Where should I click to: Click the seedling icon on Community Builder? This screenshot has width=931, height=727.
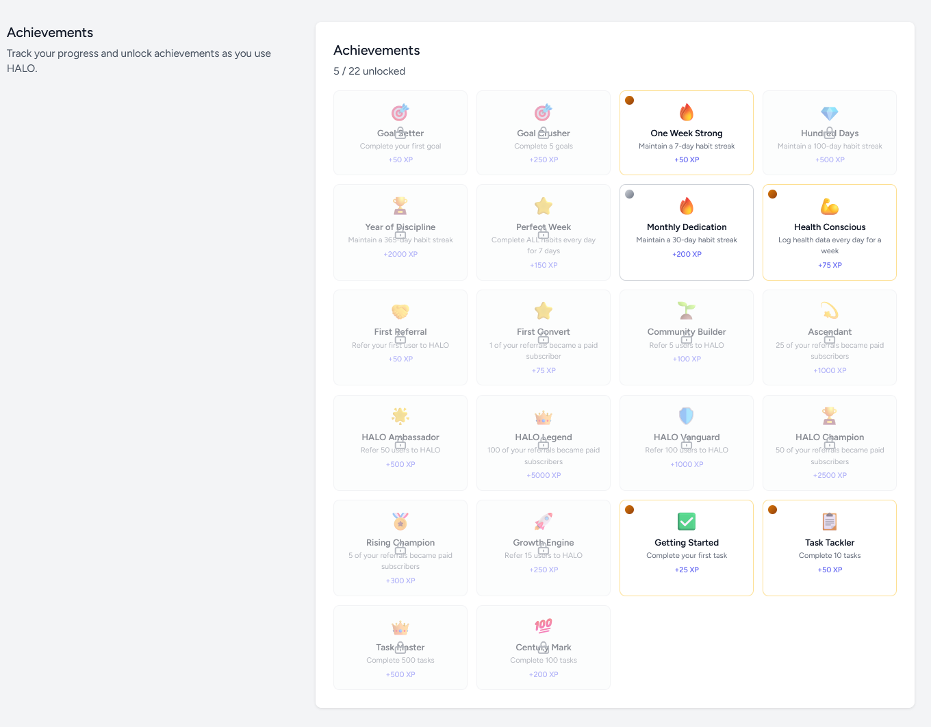click(x=686, y=311)
